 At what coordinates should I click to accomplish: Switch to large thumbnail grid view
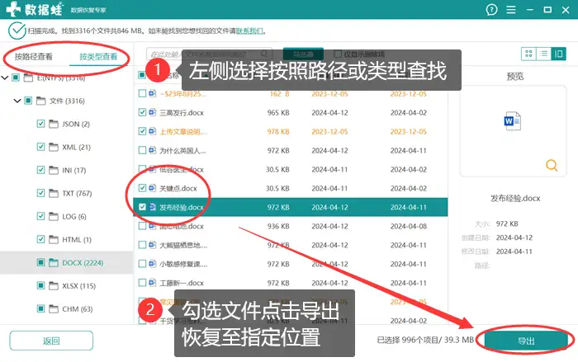[528, 54]
